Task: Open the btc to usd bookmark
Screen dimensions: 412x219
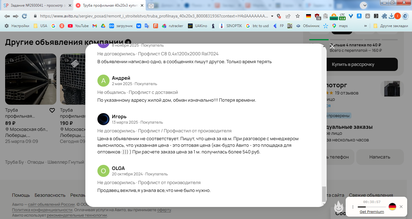Action: [257, 26]
